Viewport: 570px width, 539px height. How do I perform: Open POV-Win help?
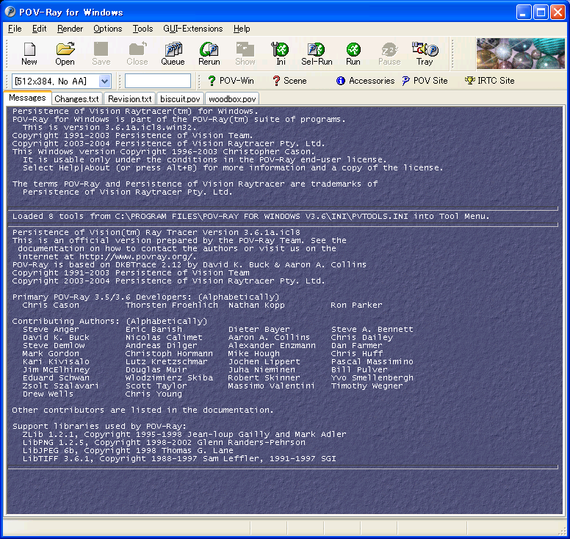click(x=231, y=81)
